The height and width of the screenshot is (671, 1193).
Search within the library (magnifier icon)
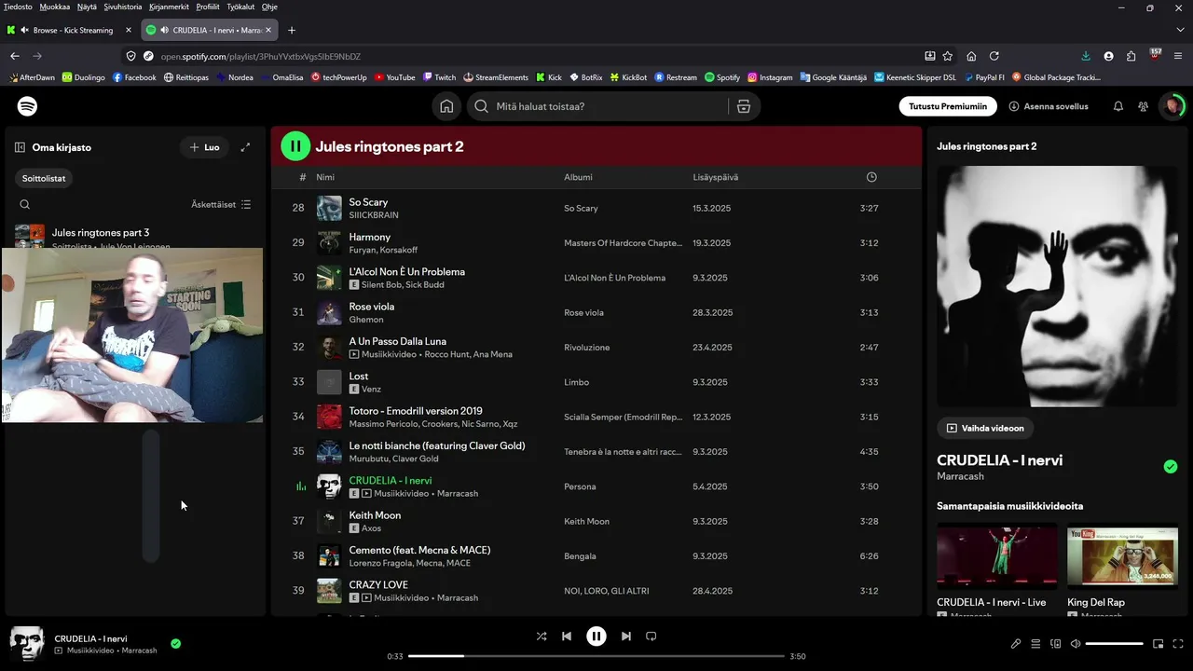click(25, 204)
